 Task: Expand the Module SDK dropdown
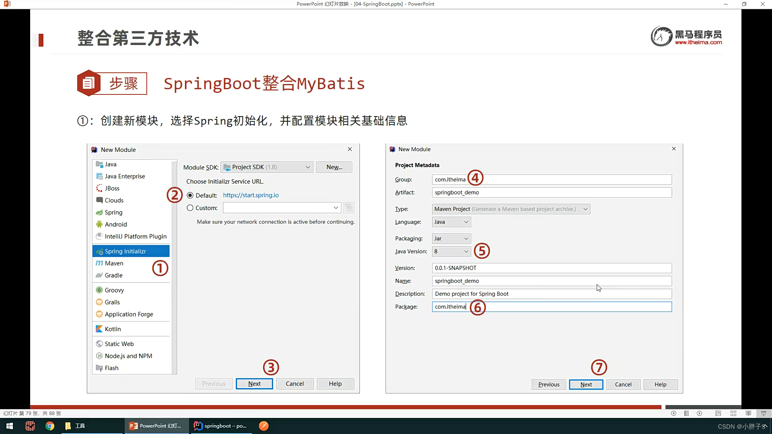pos(267,167)
